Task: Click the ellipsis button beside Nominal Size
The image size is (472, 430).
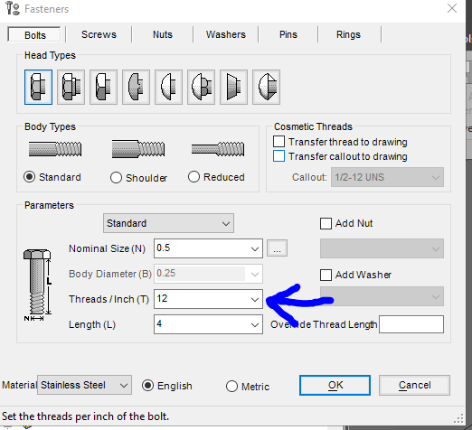Action: click(x=277, y=248)
